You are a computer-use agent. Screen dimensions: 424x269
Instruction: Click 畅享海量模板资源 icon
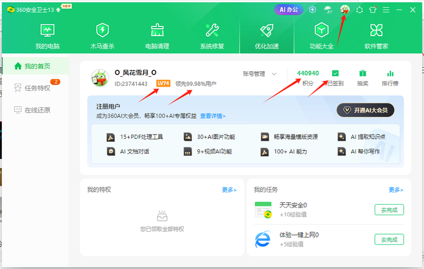click(265, 137)
